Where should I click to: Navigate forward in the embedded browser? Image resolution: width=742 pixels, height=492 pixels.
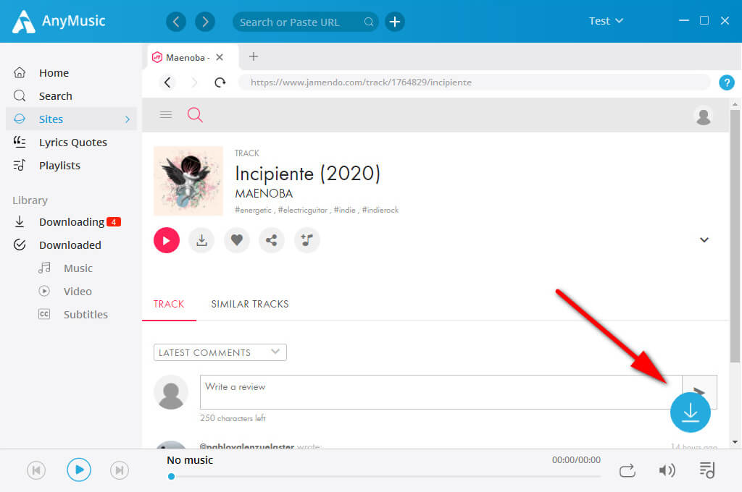pyautogui.click(x=194, y=82)
